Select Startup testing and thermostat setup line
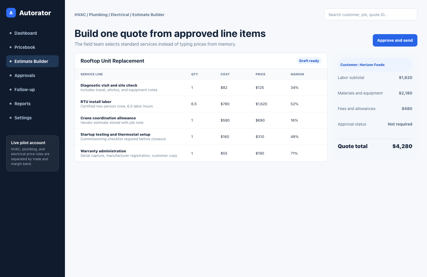The width and height of the screenshot is (427, 277). [201, 137]
